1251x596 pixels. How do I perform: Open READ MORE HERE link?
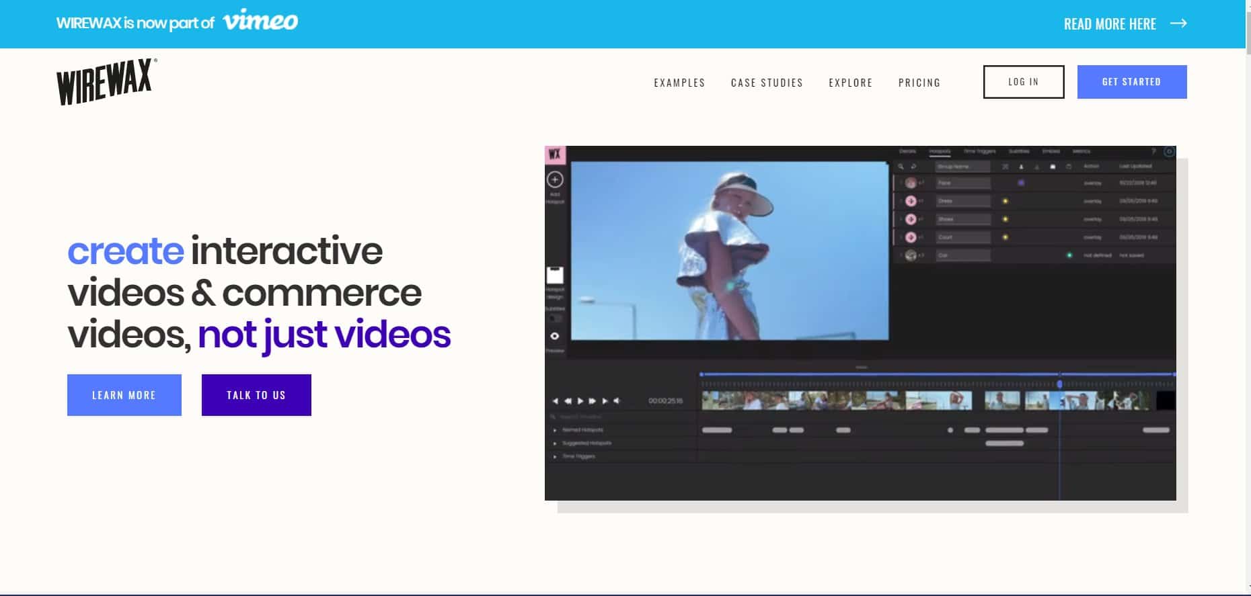[x=1110, y=24]
